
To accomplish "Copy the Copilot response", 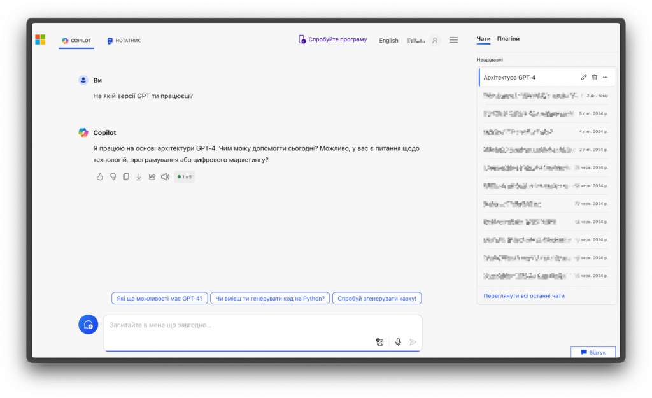I will tap(126, 177).
